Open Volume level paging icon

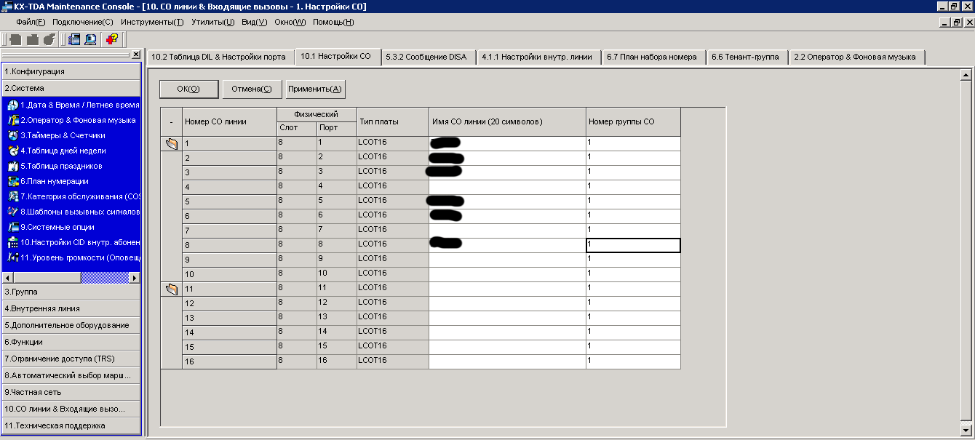tap(12, 257)
